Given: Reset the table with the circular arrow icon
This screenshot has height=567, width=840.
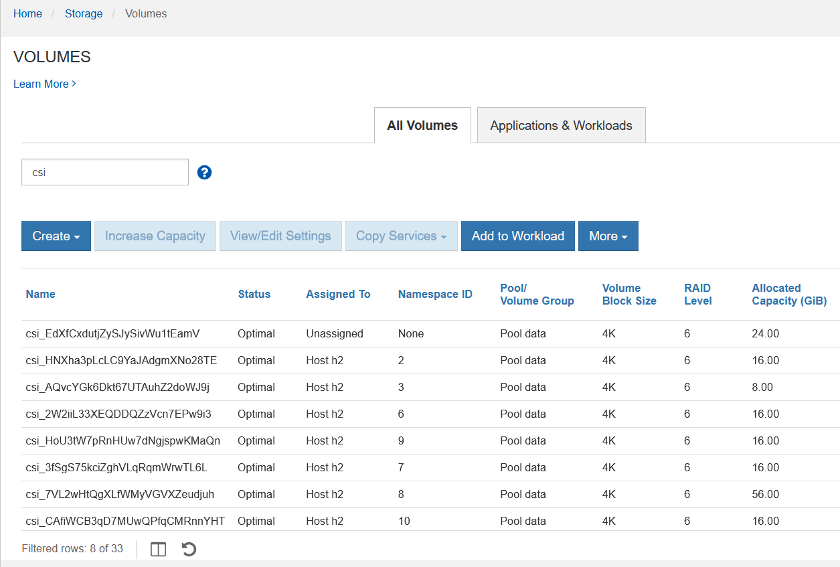Looking at the screenshot, I should pos(189,550).
